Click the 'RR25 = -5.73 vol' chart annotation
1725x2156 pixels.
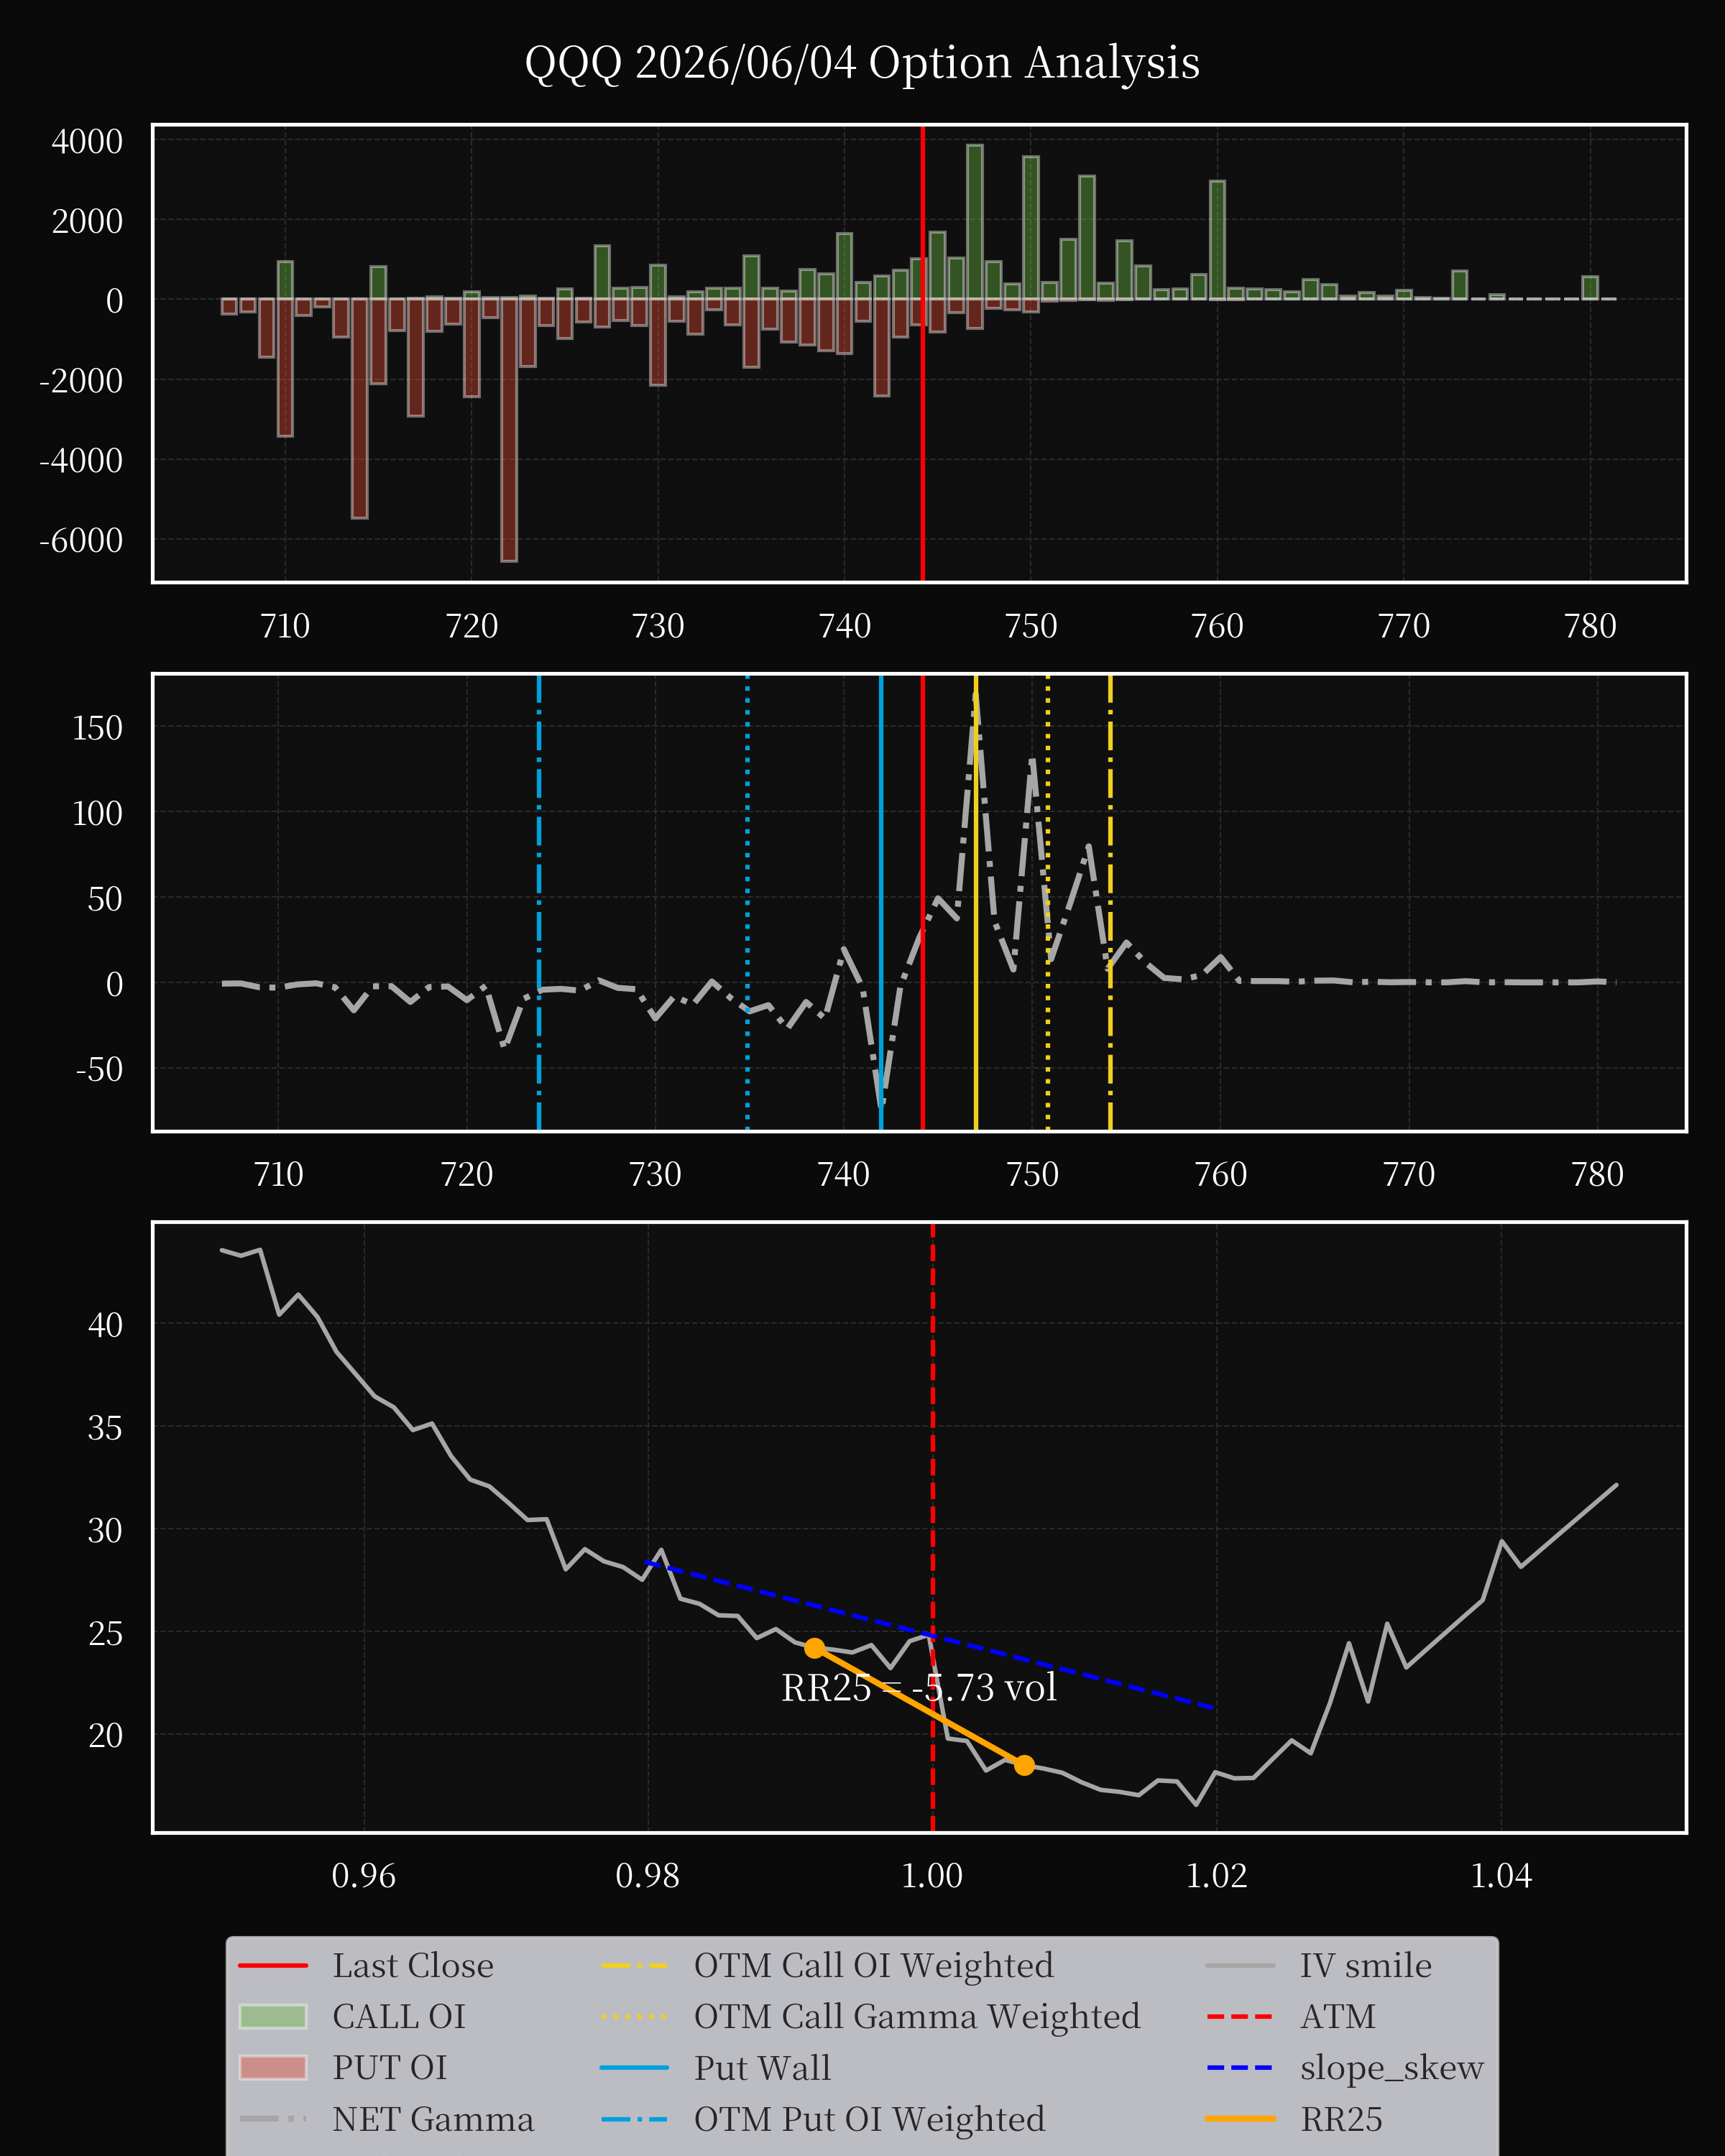pyautogui.click(x=919, y=1688)
